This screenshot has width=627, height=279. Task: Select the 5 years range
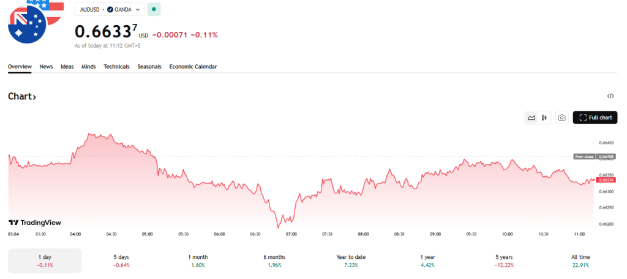pos(504,261)
